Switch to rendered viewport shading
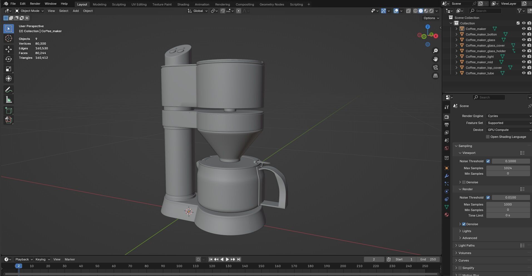 click(x=431, y=11)
